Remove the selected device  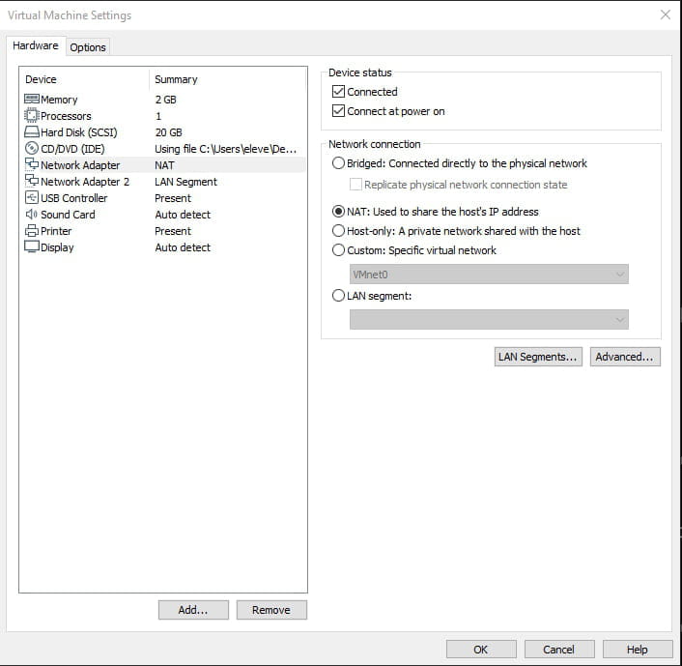click(271, 610)
